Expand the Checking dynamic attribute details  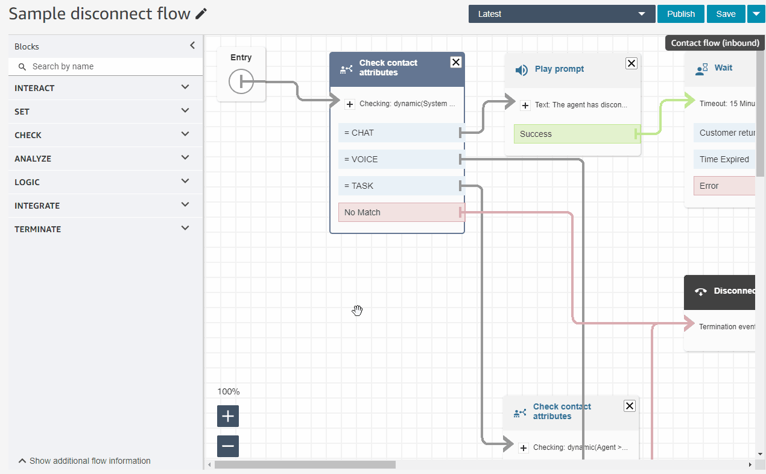(x=350, y=104)
